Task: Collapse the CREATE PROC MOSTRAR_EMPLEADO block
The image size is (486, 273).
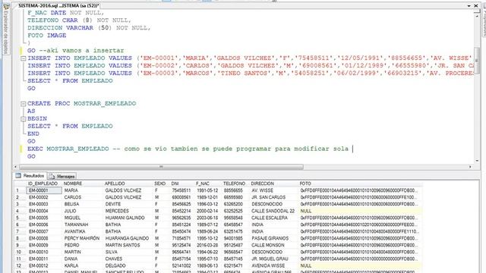Action: 24,104
